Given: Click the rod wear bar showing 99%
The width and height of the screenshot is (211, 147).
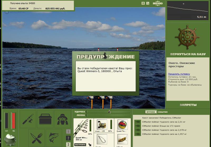Looking at the screenshot, I should pyautogui.click(x=90, y=125).
